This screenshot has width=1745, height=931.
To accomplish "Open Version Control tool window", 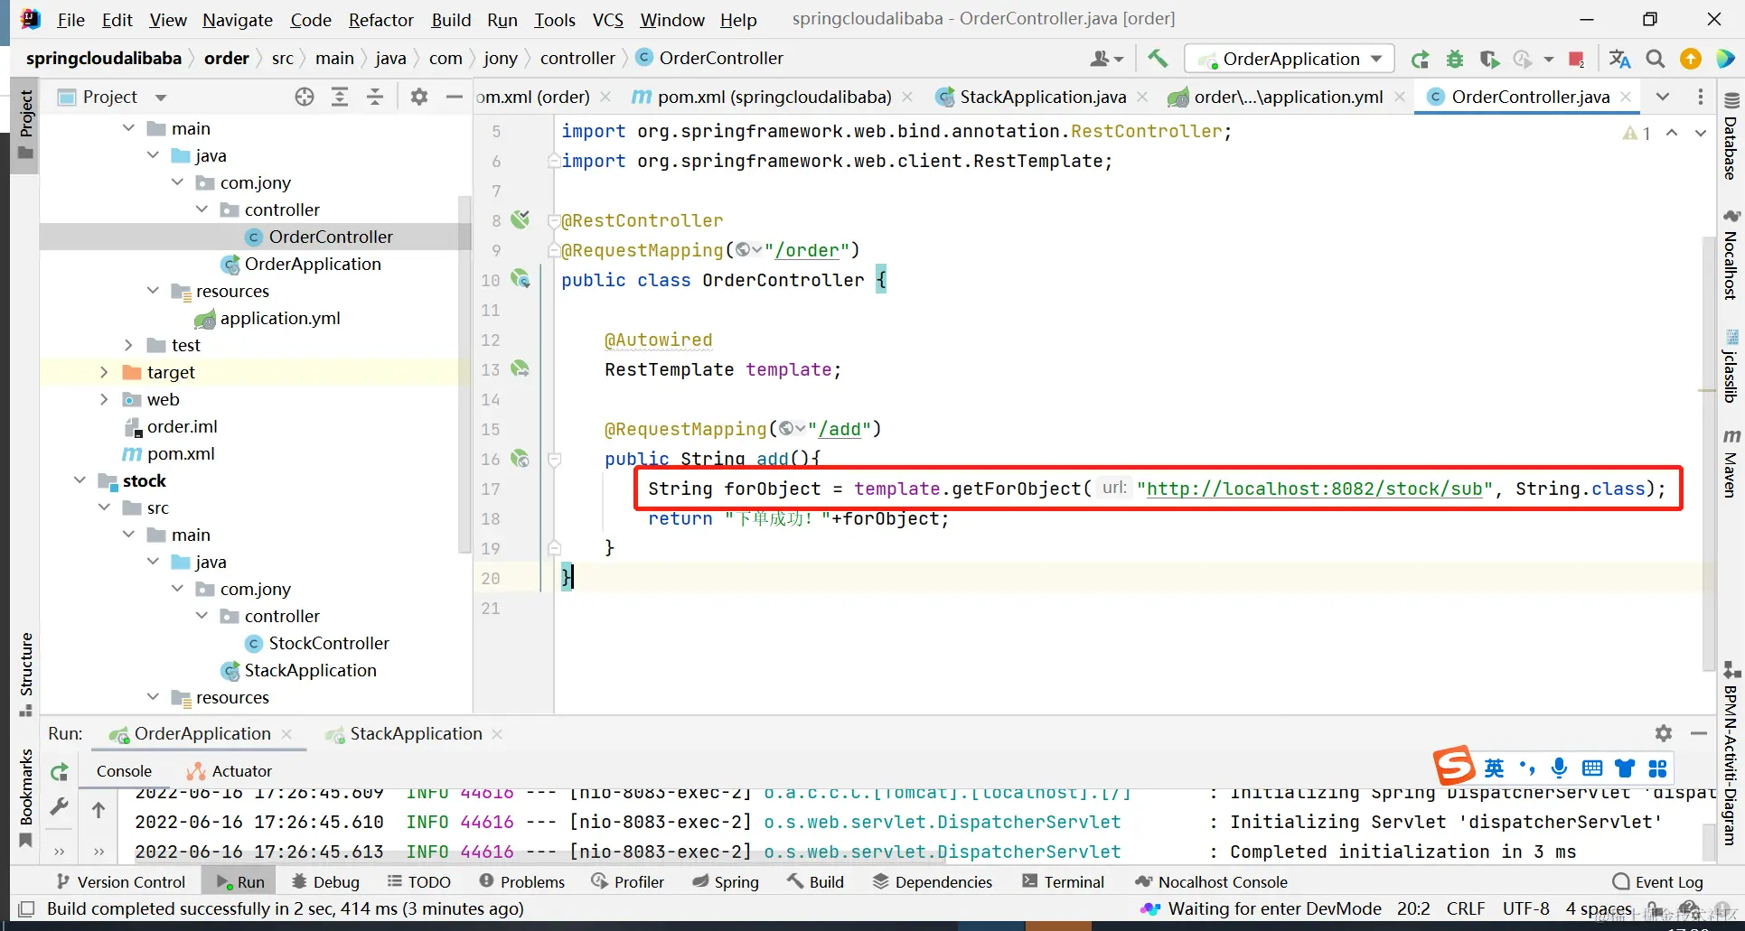I will pyautogui.click(x=120, y=881).
